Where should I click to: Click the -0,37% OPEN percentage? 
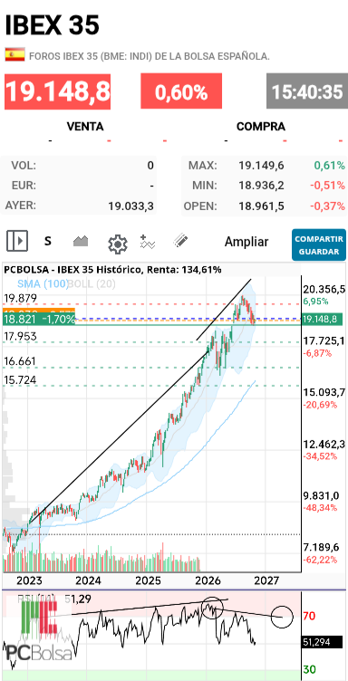[x=328, y=206]
